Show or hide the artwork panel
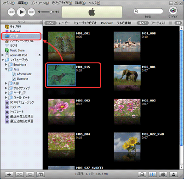This screenshot has height=179, width=184. (x=40, y=174)
